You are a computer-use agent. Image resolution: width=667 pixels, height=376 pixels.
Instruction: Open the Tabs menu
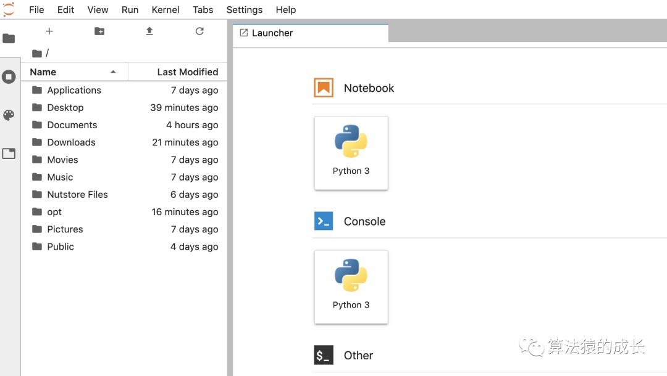(x=203, y=10)
